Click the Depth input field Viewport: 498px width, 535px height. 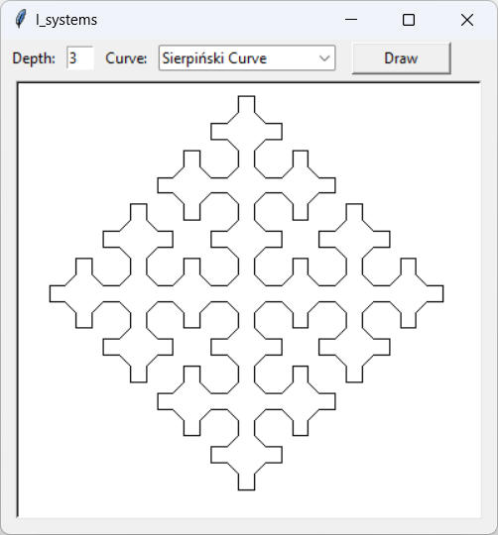click(80, 58)
